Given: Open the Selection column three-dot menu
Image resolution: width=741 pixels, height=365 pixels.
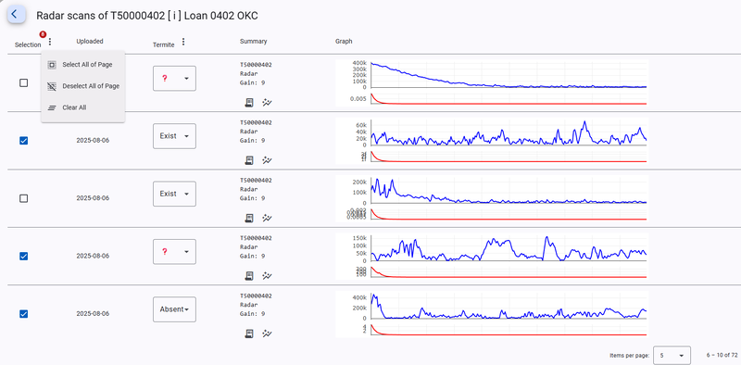Looking at the screenshot, I should [x=50, y=42].
